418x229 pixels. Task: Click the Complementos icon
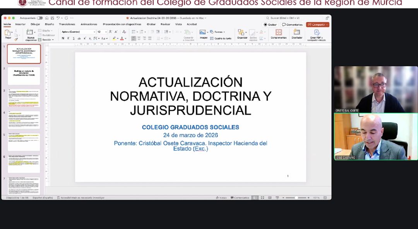click(x=278, y=33)
